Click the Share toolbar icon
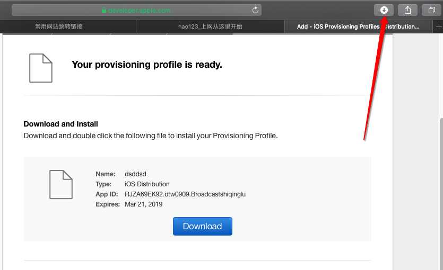The height and width of the screenshot is (270, 443). (407, 10)
